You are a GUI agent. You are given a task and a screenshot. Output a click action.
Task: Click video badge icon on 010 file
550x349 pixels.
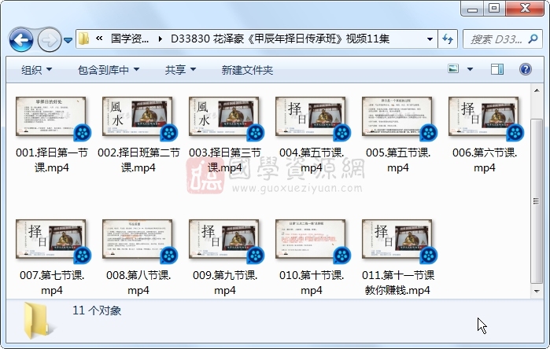tap(342, 255)
